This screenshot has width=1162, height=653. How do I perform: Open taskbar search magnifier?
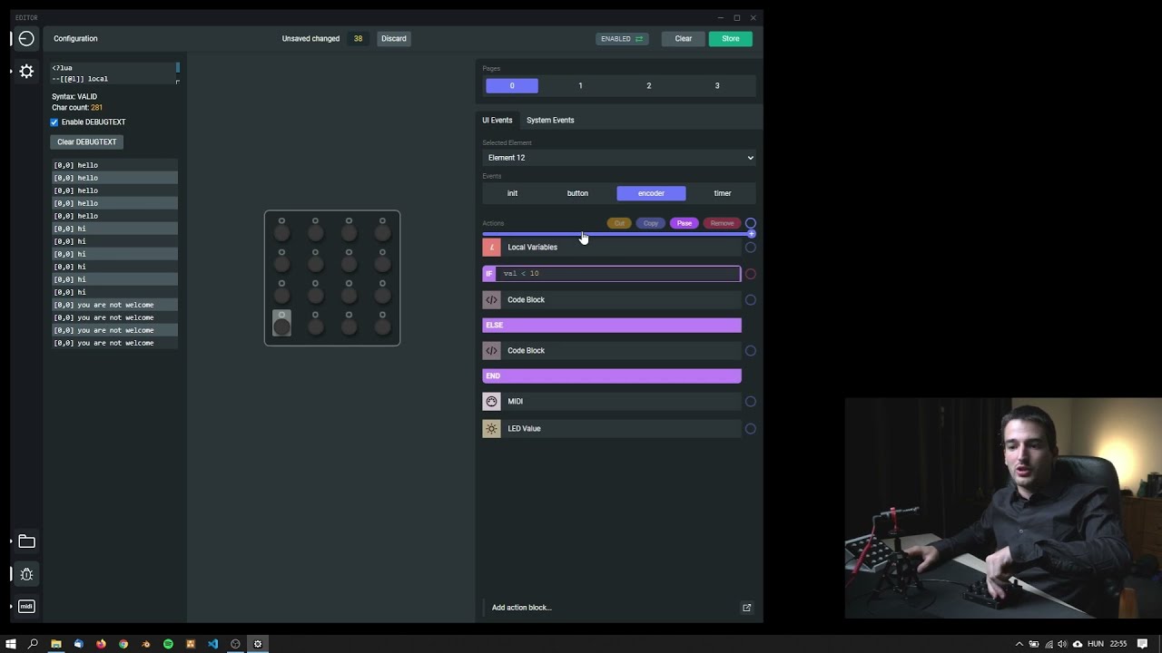tap(34, 644)
